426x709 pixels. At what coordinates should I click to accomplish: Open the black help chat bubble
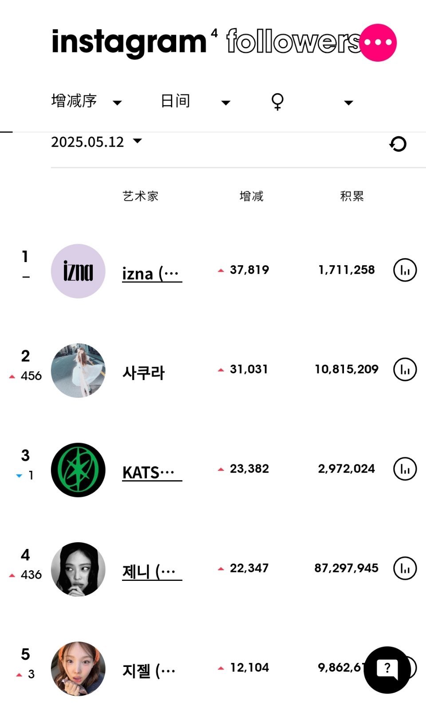click(x=387, y=670)
